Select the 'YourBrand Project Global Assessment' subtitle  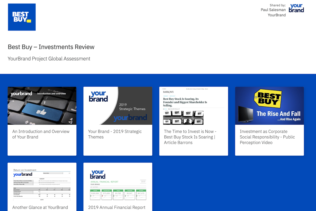pos(49,59)
